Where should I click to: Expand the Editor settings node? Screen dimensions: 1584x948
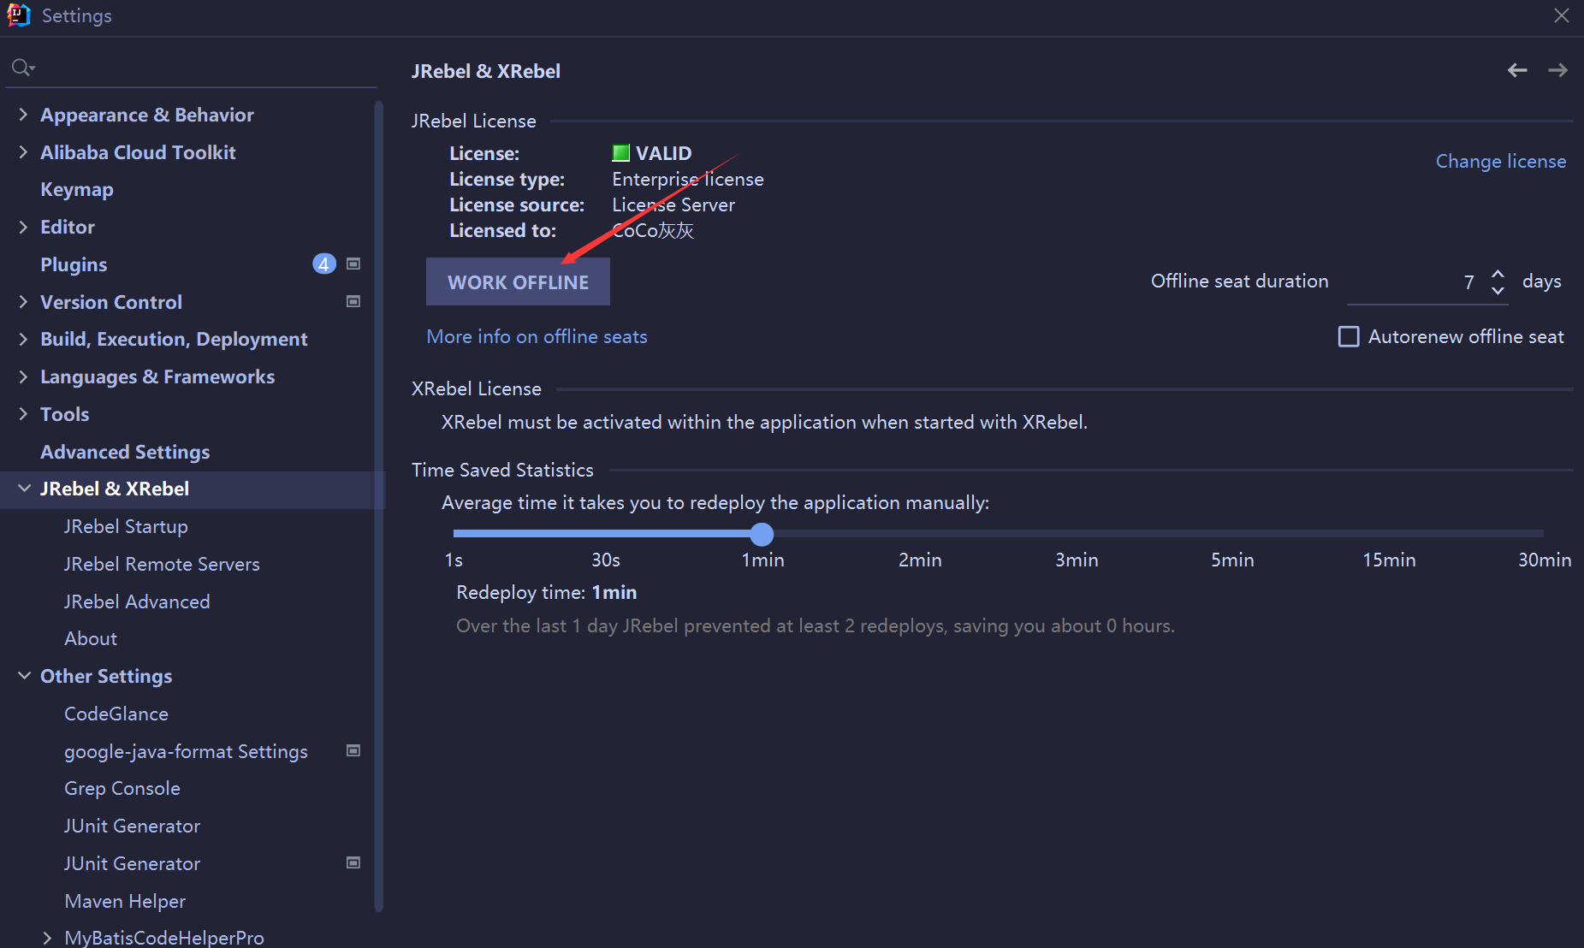point(23,226)
